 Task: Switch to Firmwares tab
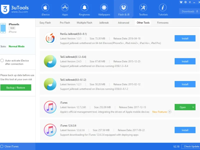click(163, 23)
